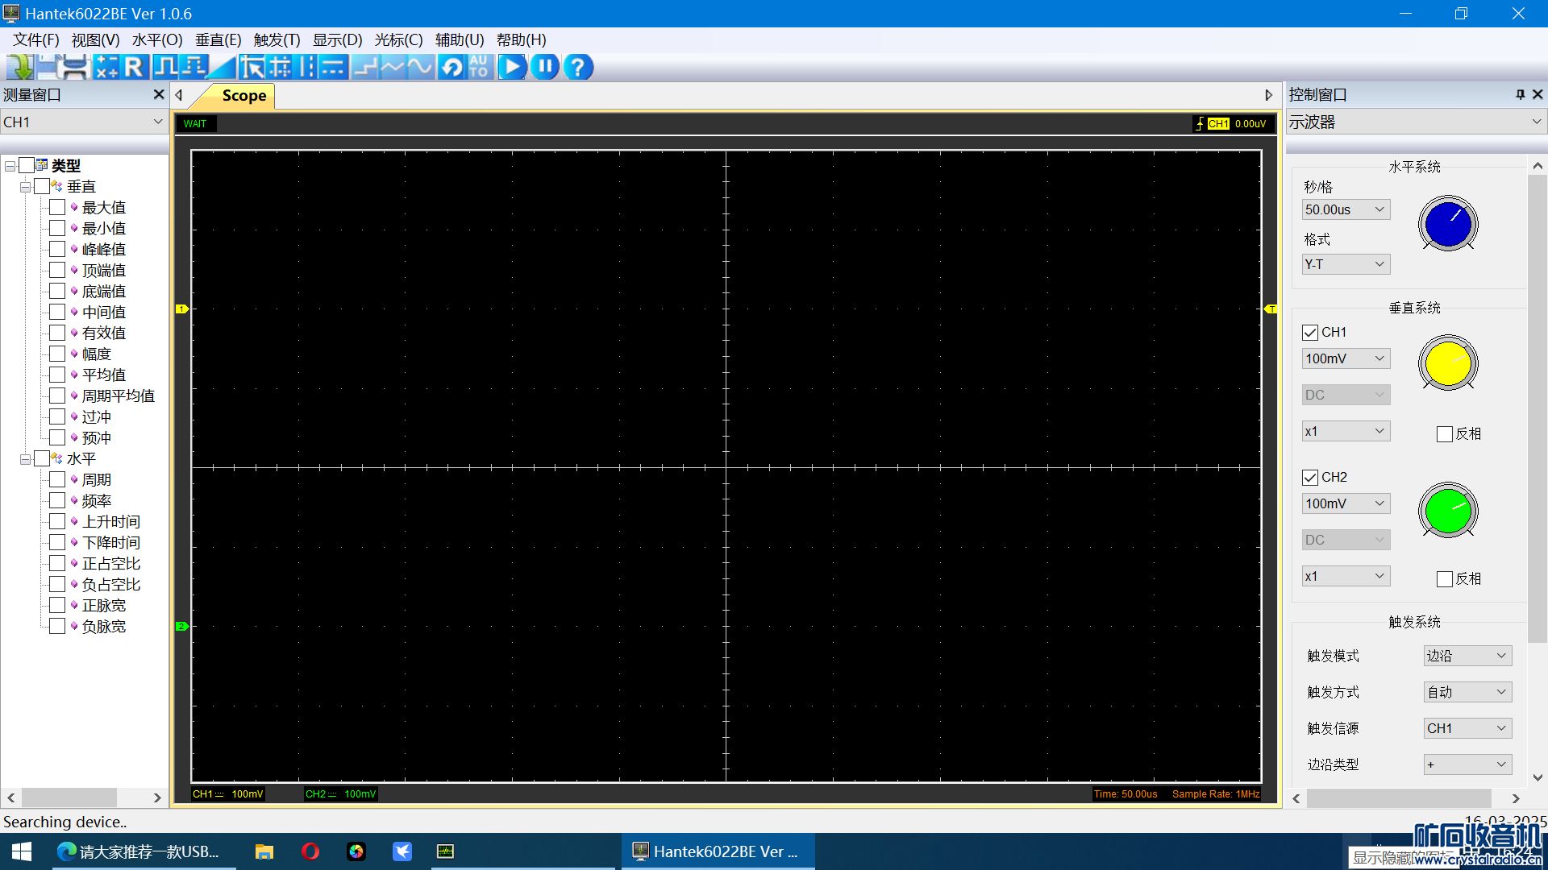Click the AUTO setup toolbar icon
1548x870 pixels.
pos(479,67)
